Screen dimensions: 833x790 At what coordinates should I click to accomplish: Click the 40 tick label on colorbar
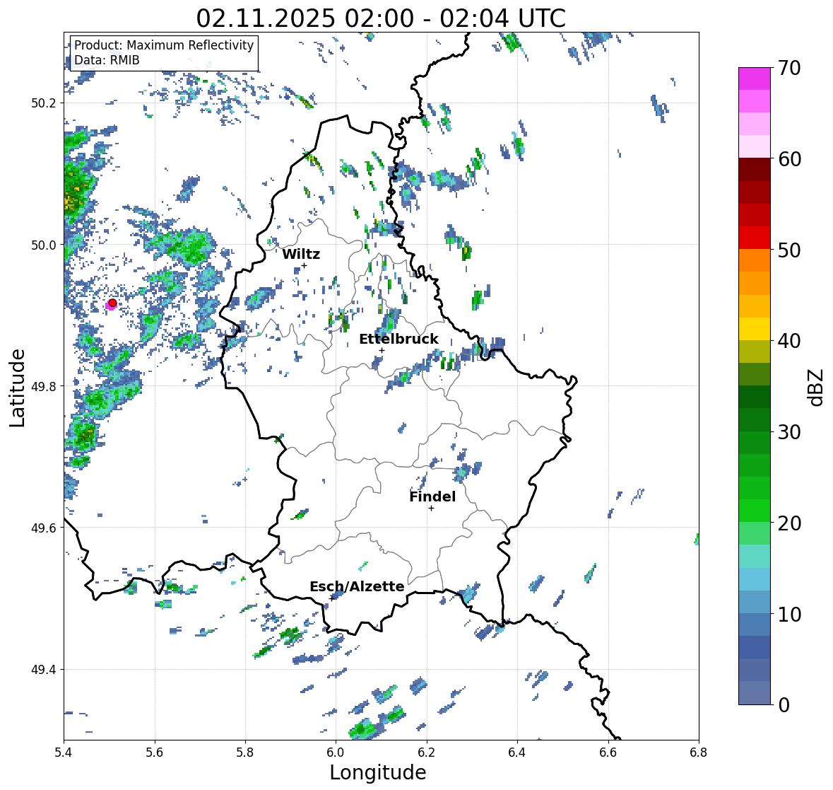(x=789, y=341)
